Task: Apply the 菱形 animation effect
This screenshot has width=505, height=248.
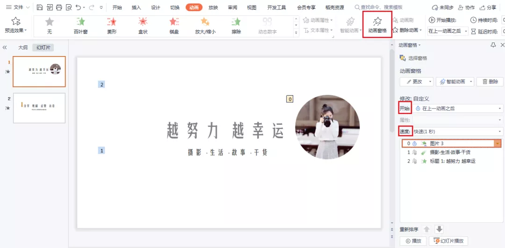Action: (112, 26)
